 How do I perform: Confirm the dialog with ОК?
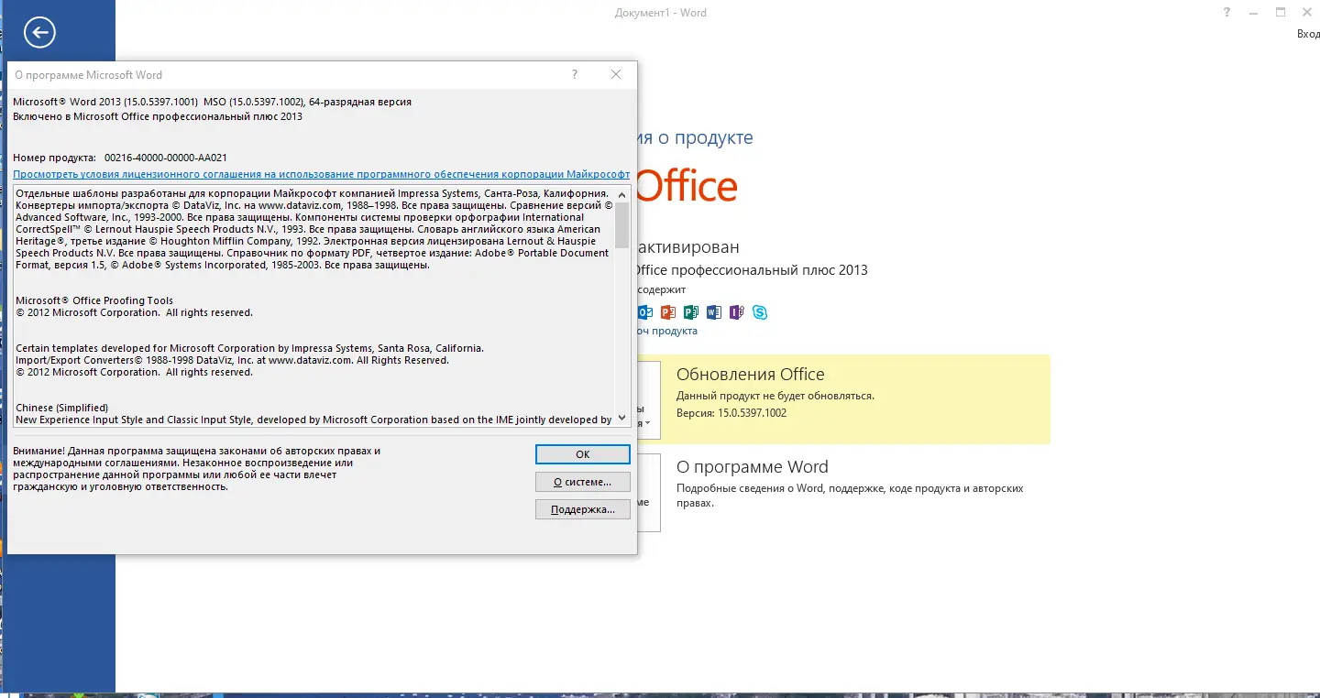pyautogui.click(x=582, y=454)
